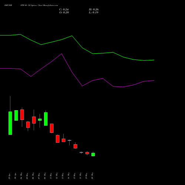Click the 12 May date label
This screenshot has height=185, width=185.
coord(57,176)
